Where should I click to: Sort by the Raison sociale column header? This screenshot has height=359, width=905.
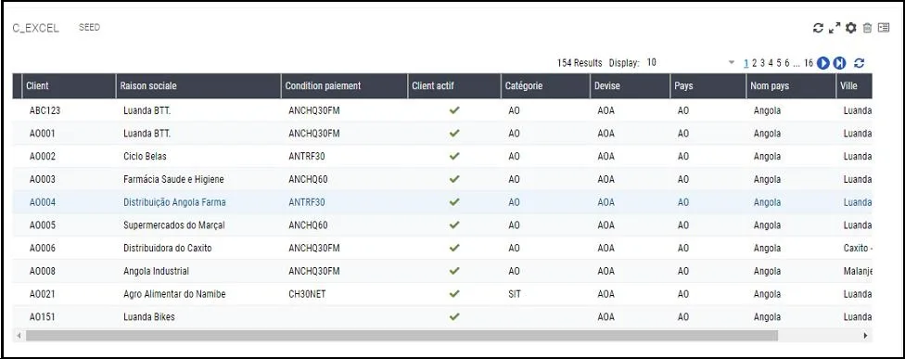(198, 85)
